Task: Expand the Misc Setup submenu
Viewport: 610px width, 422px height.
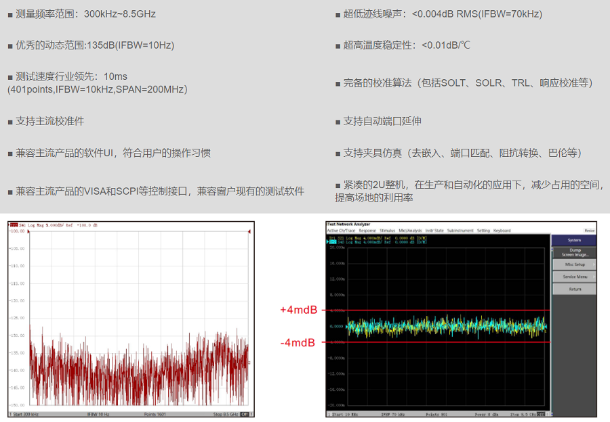Action: tap(574, 264)
